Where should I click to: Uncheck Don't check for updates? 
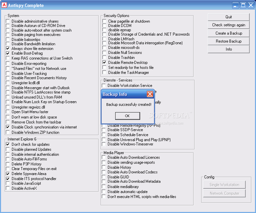tap(8, 144)
